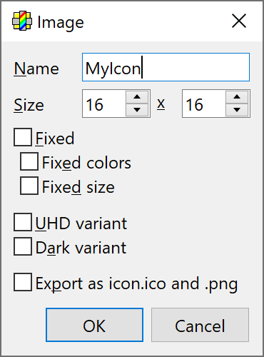Click inside the width size field
264x357 pixels.
point(104,104)
